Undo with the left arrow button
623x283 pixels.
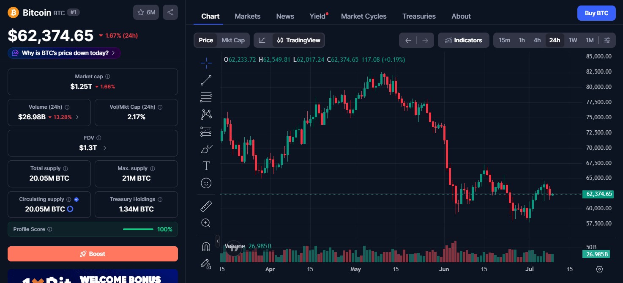(x=408, y=40)
